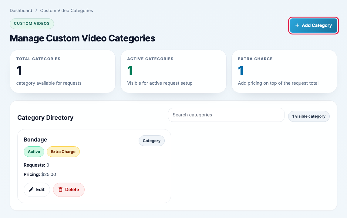Image resolution: width=347 pixels, height=218 pixels.
Task: Edit the Bondage category
Action: click(x=37, y=190)
